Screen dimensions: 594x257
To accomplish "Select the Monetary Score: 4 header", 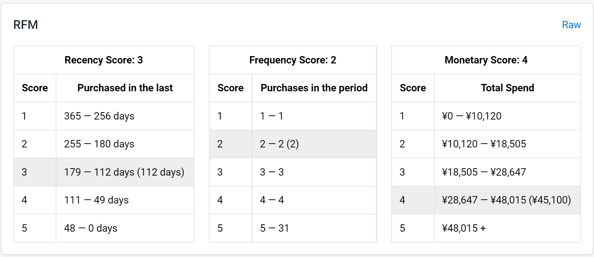I will [x=486, y=60].
